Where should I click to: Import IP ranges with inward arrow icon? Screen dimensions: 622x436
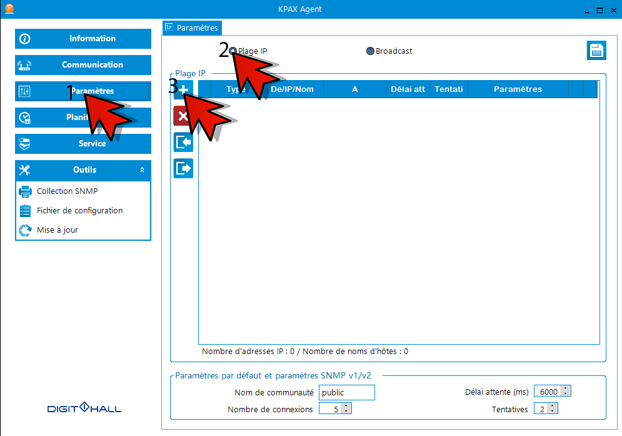pyautogui.click(x=183, y=142)
